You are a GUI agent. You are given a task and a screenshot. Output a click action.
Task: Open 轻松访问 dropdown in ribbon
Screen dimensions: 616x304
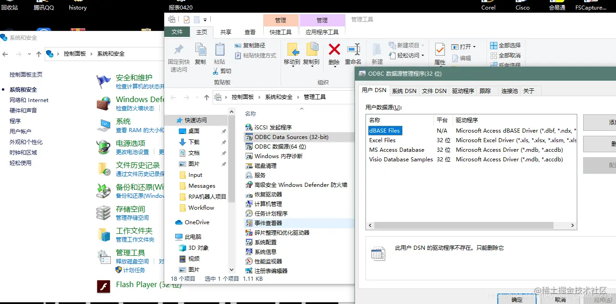(407, 55)
